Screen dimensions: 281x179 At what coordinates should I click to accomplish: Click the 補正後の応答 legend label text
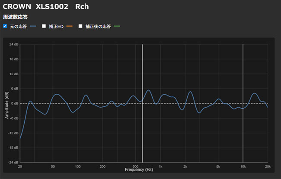(98, 26)
